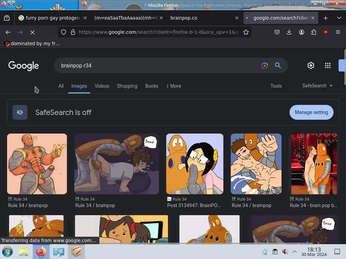Select the Images results tab

click(79, 86)
